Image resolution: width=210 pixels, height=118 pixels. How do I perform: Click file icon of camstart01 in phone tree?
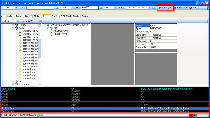click(20, 43)
